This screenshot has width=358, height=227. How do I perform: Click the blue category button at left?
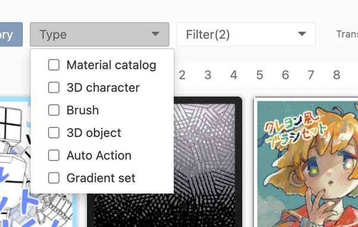(x=11, y=34)
